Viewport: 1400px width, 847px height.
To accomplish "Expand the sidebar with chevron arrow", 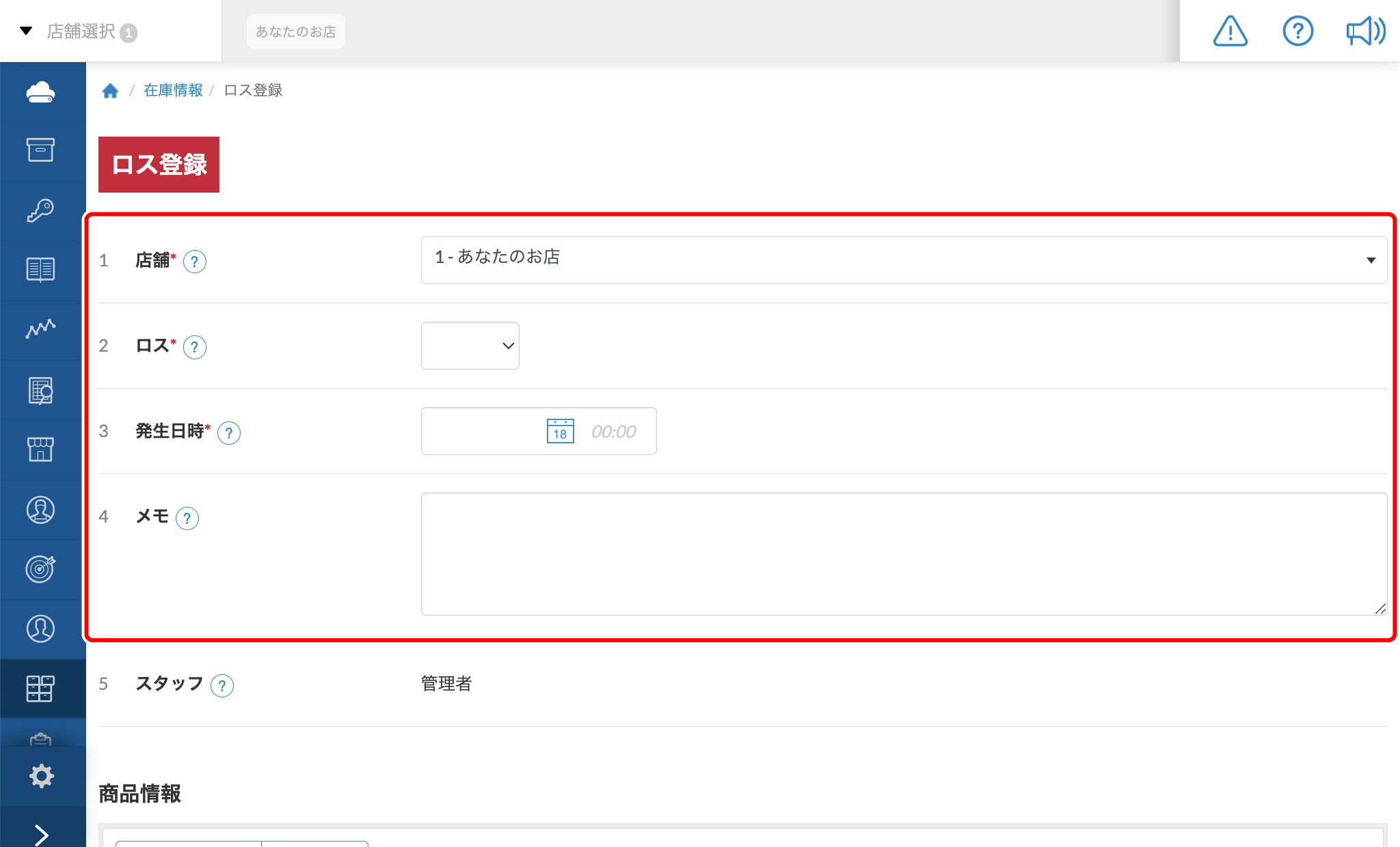I will click(x=42, y=833).
